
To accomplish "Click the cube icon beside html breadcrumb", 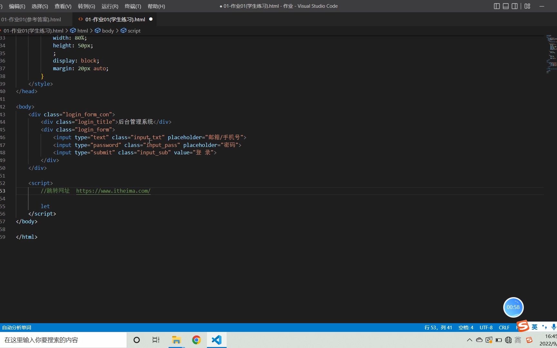I will (73, 31).
